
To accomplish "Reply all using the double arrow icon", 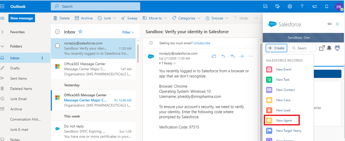I will point(232,56).
